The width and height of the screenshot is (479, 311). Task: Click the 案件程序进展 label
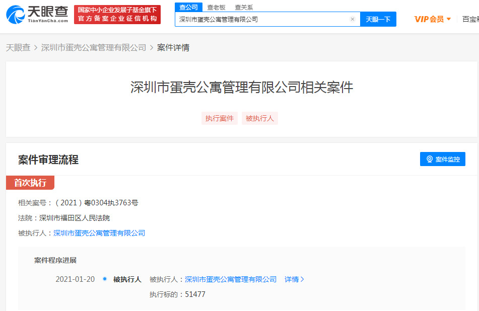coord(55,260)
